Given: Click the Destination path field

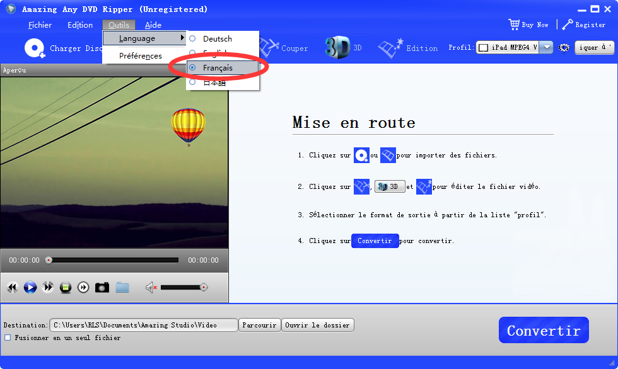Looking at the screenshot, I should coord(144,325).
